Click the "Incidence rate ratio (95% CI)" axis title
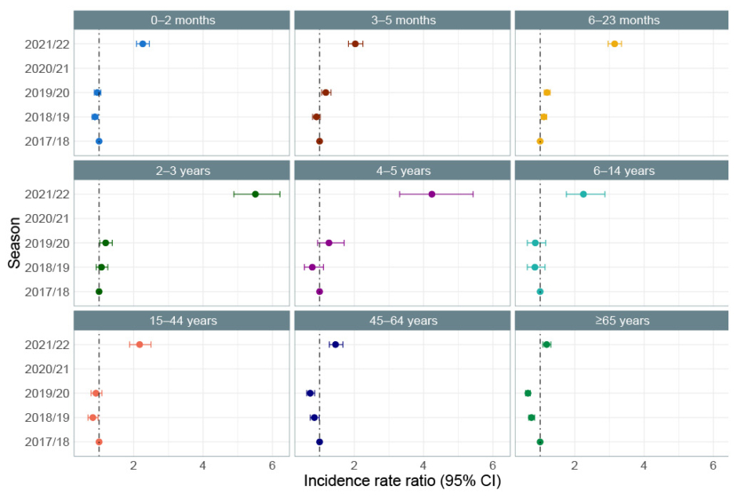 pos(401,481)
